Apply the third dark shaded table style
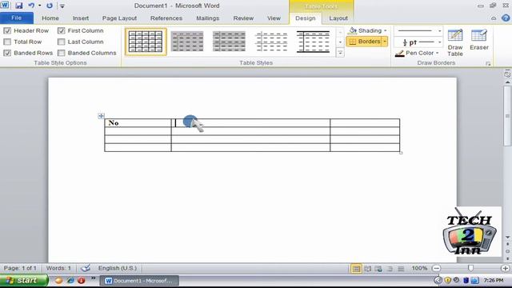The height and width of the screenshot is (288, 512). tap(229, 42)
